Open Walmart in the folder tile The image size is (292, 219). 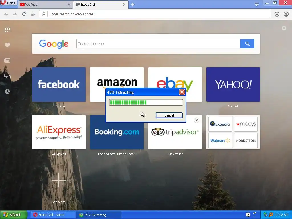[x=220, y=141]
